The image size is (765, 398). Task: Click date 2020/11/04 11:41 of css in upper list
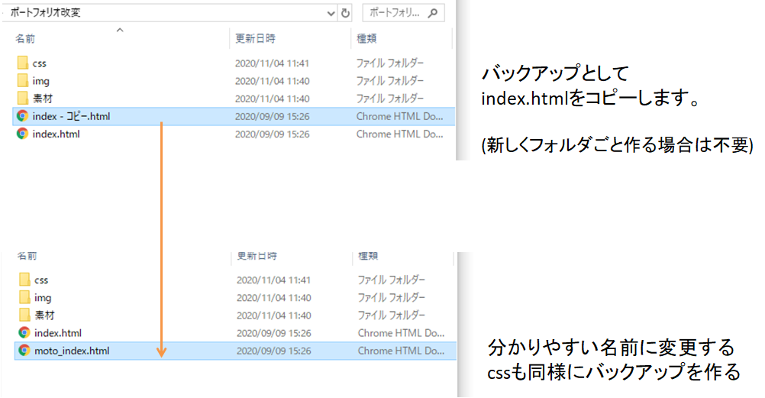tap(273, 63)
